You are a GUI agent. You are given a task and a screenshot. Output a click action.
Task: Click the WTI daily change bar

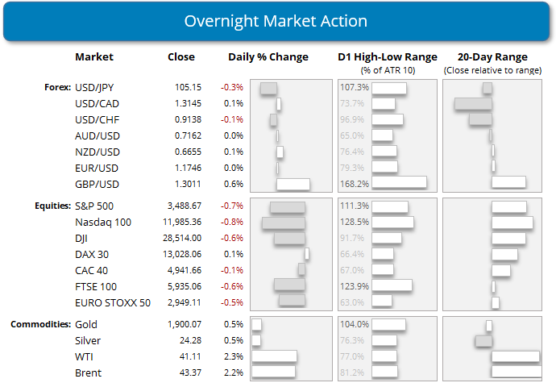pyautogui.click(x=274, y=356)
